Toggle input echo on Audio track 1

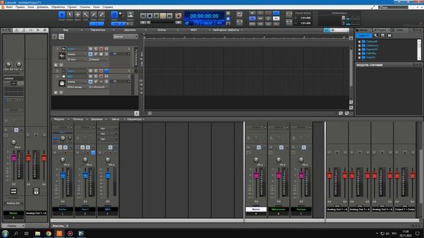click(x=107, y=49)
